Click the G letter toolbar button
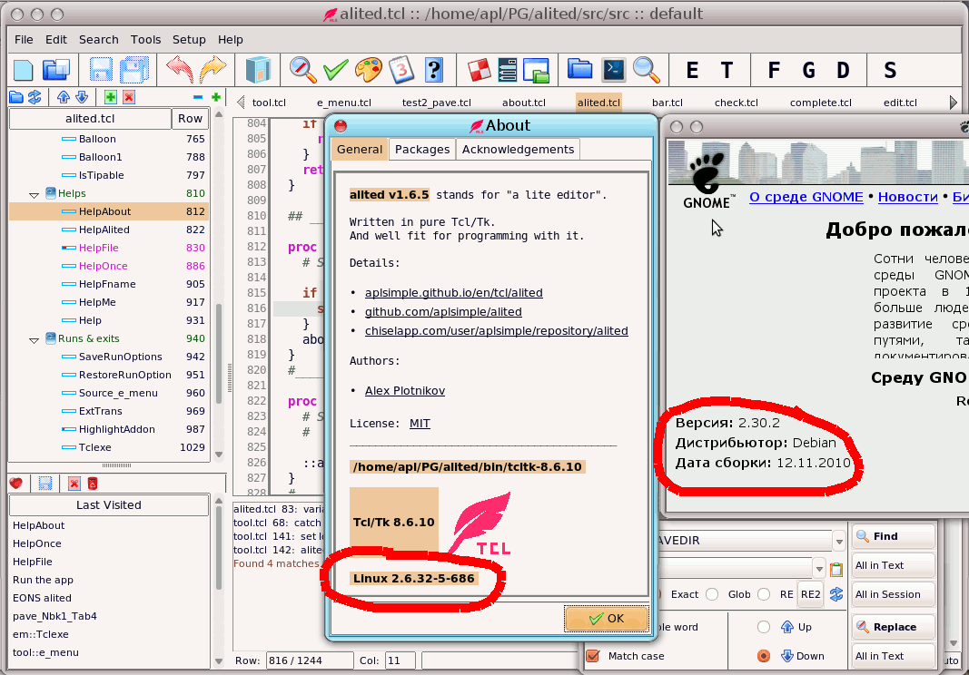This screenshot has width=969, height=675. point(808,71)
